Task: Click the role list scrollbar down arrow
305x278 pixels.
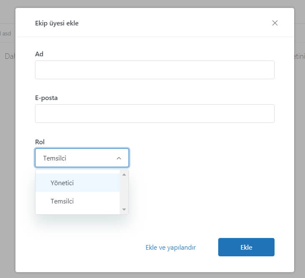Action: pyautogui.click(x=124, y=209)
